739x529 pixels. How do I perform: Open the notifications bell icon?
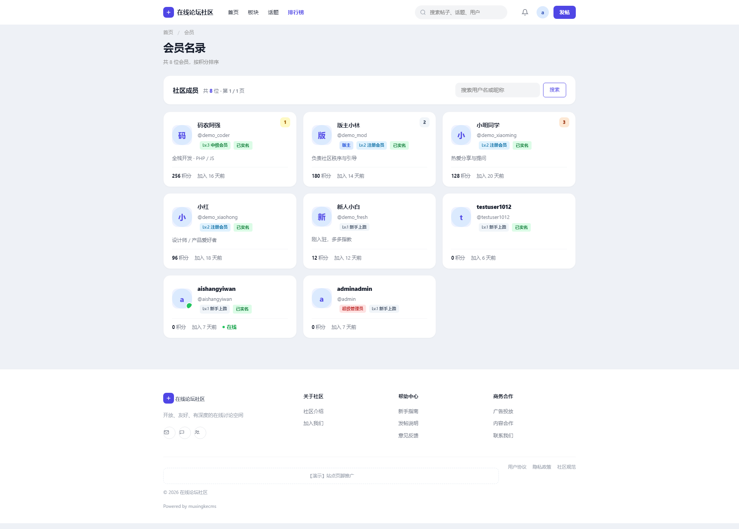(525, 12)
